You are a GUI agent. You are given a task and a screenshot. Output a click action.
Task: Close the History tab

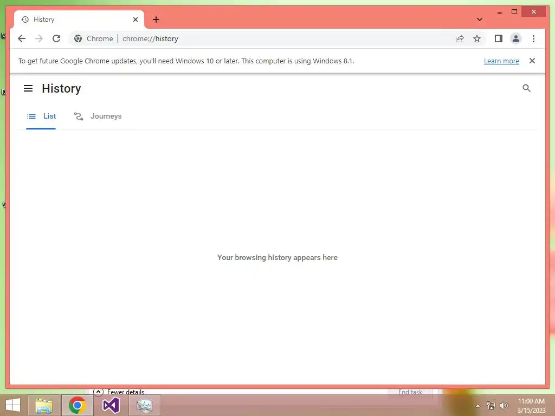(x=135, y=19)
